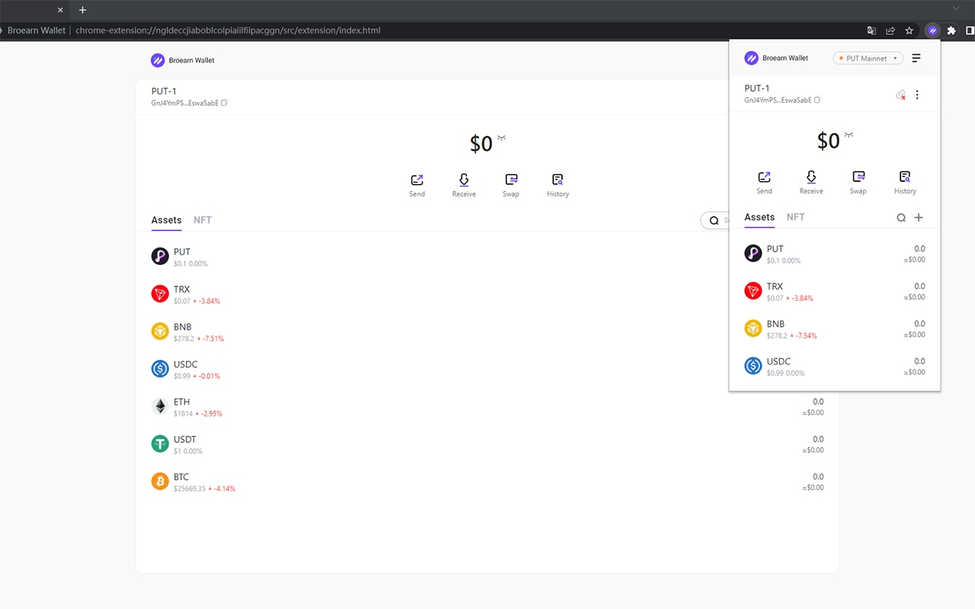Open transaction History

pos(905,181)
